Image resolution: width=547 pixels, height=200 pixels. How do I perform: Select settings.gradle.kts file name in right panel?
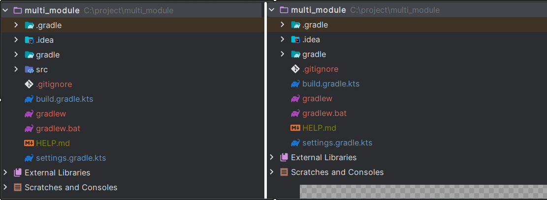point(337,143)
